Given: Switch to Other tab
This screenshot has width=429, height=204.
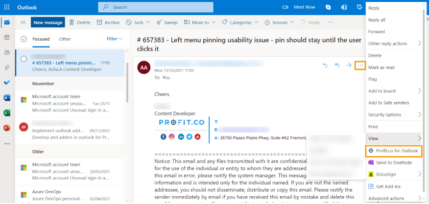Looking at the screenshot, I should click(65, 39).
